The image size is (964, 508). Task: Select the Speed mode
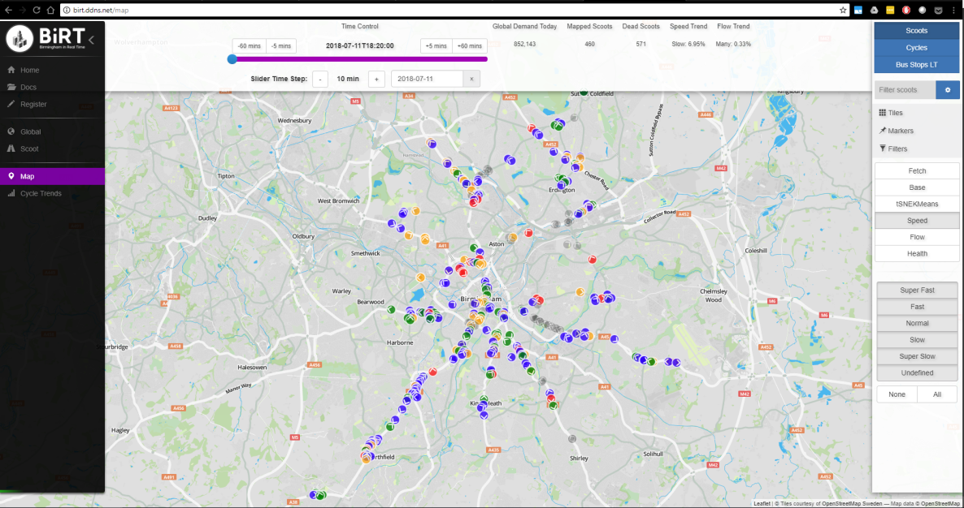pos(917,220)
